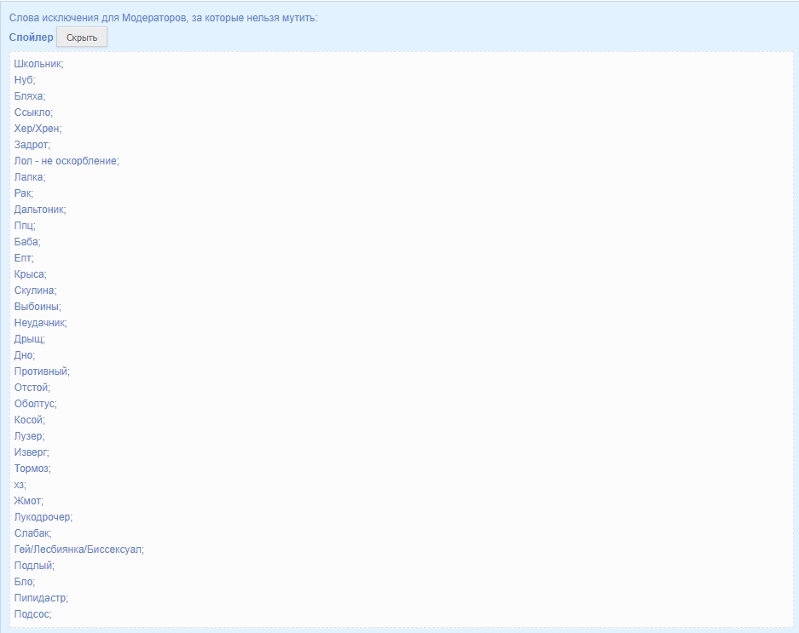Select the word Выбоины

point(38,307)
